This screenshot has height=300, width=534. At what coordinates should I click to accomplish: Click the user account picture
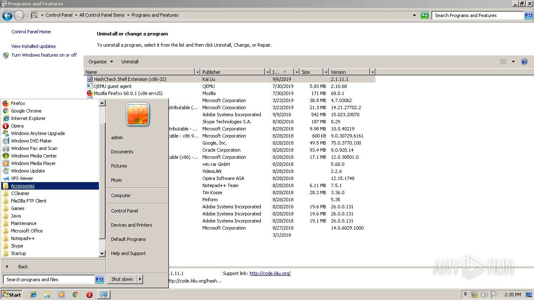pyautogui.click(x=138, y=115)
